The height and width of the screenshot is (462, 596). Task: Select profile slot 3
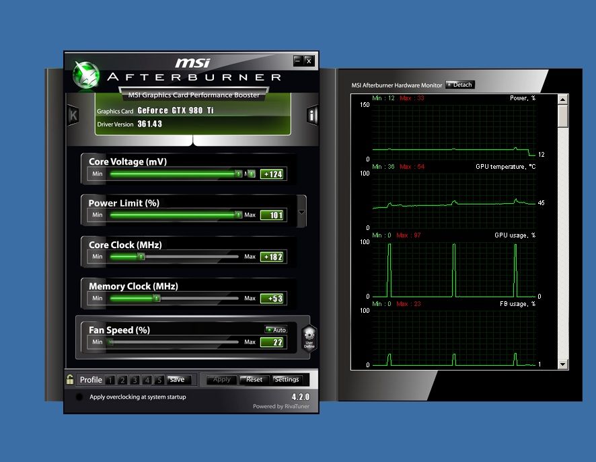coord(135,380)
